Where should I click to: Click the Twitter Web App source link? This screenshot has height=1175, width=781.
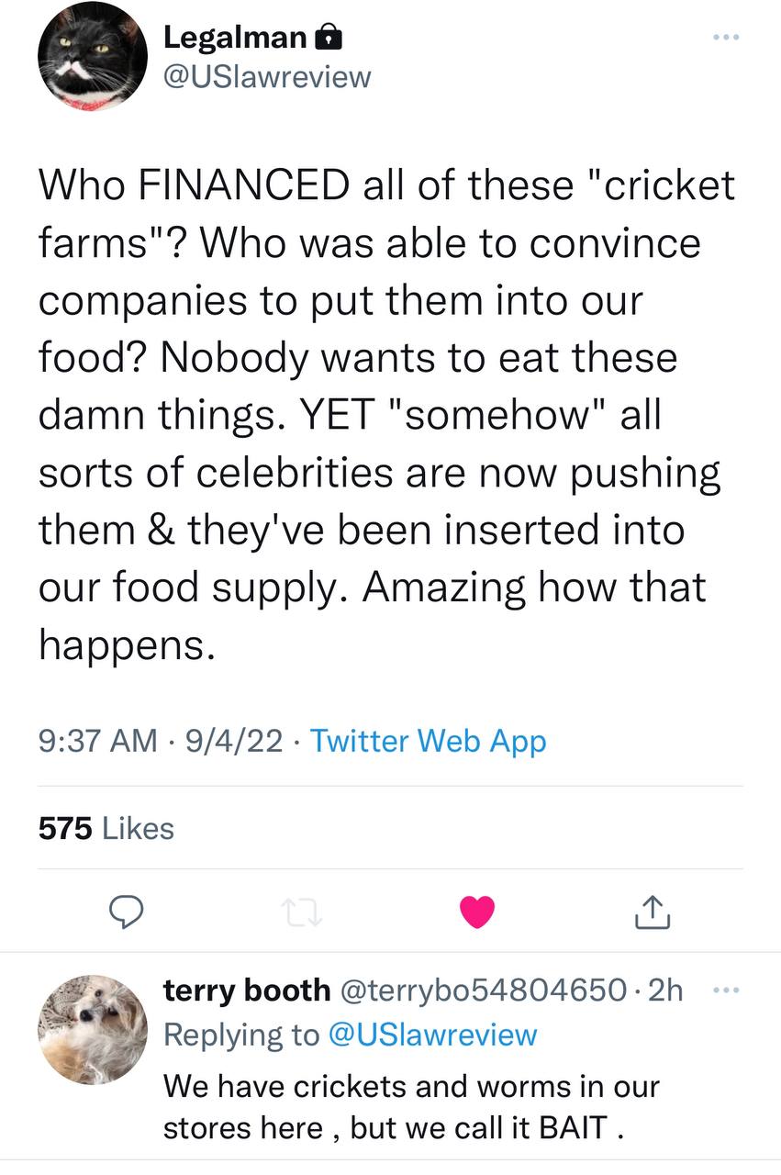click(429, 741)
